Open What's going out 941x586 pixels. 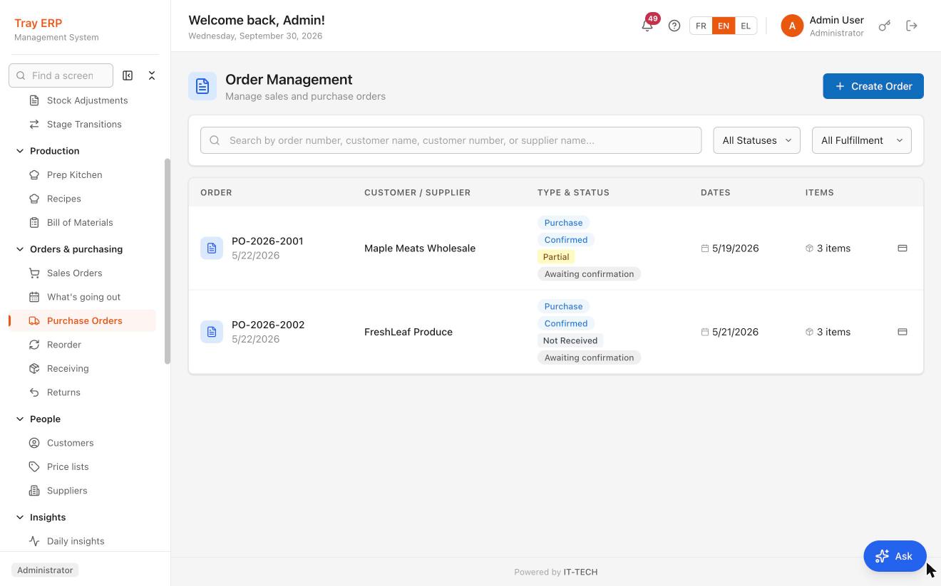[x=83, y=297]
